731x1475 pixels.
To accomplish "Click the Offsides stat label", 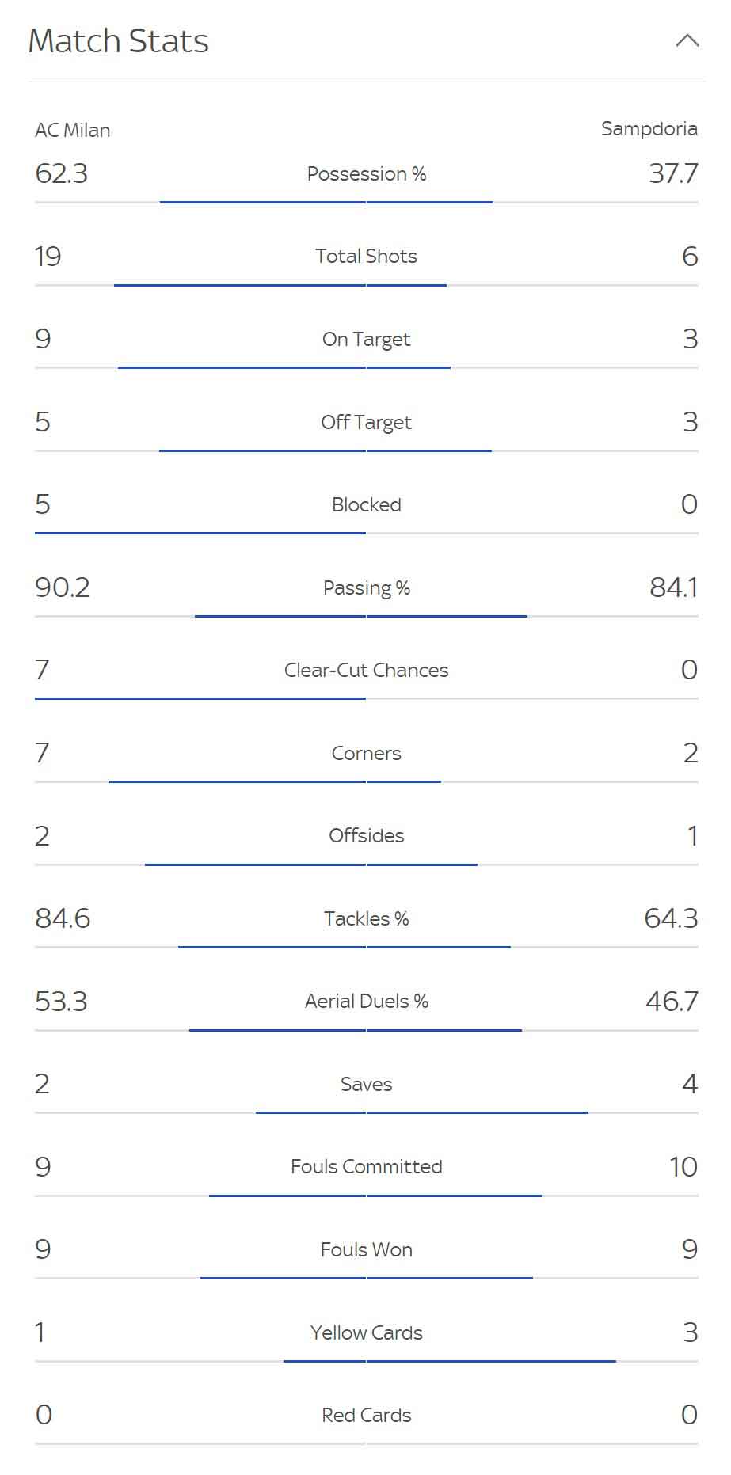I will [367, 836].
